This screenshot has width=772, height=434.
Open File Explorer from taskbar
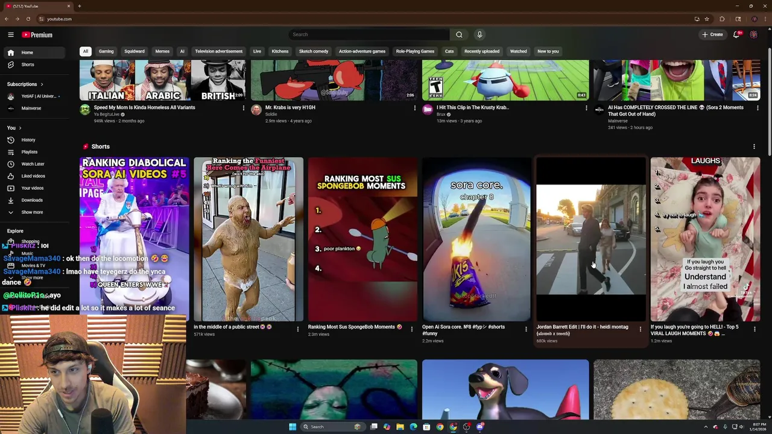[400, 427]
